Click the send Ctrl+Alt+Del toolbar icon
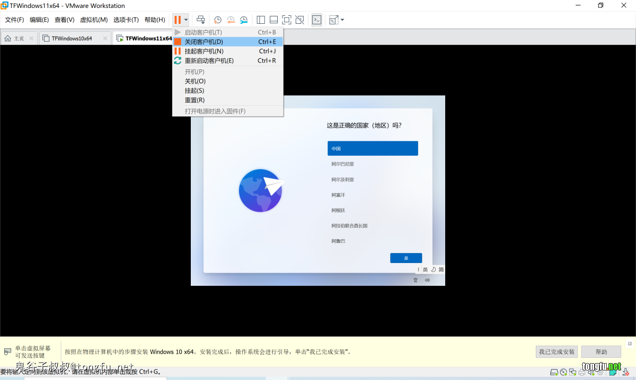This screenshot has height=380, width=636. coord(201,20)
